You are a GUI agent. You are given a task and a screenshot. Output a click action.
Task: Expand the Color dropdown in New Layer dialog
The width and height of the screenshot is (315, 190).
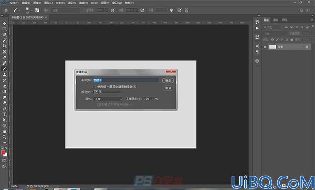(108, 92)
